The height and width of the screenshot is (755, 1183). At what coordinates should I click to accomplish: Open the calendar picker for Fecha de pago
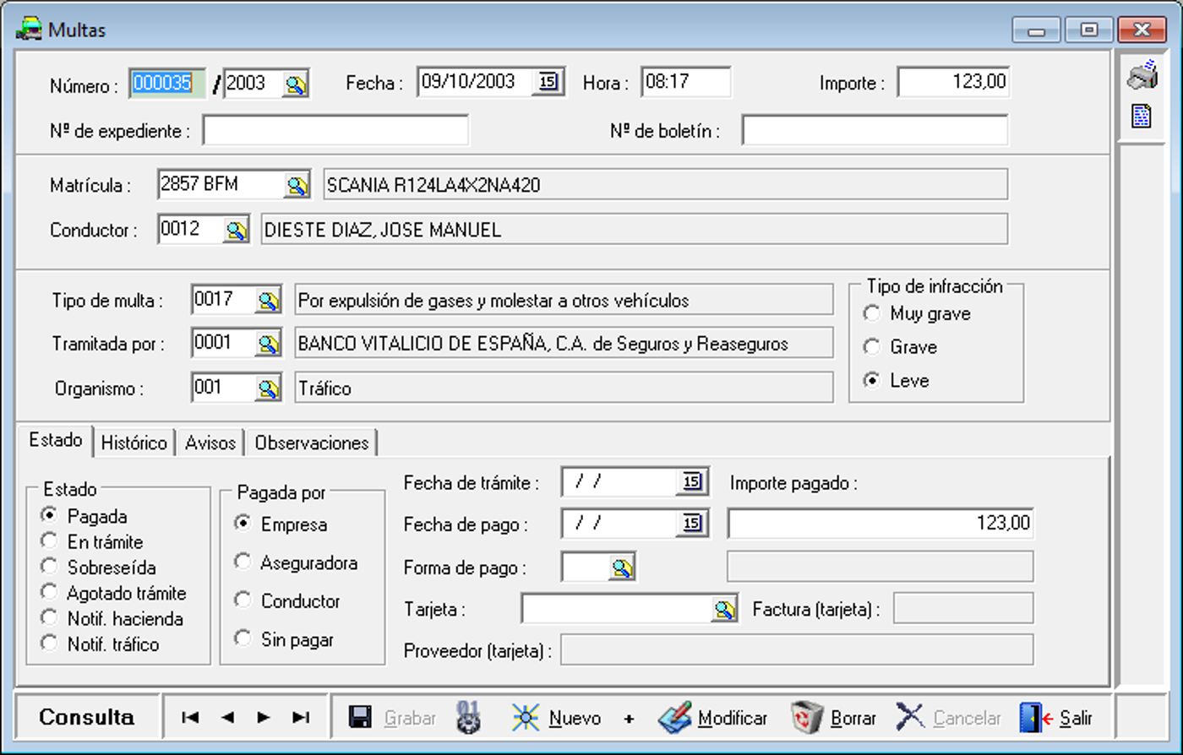click(692, 524)
